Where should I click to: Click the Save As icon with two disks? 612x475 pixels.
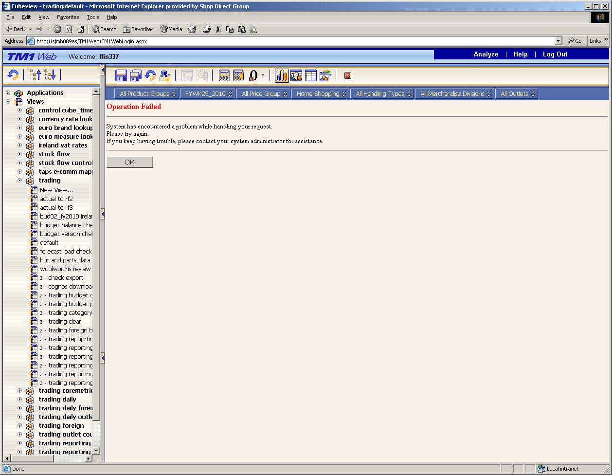pyautogui.click(x=136, y=75)
